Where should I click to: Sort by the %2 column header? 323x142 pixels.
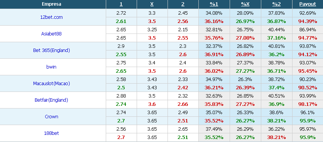pos(276,4)
